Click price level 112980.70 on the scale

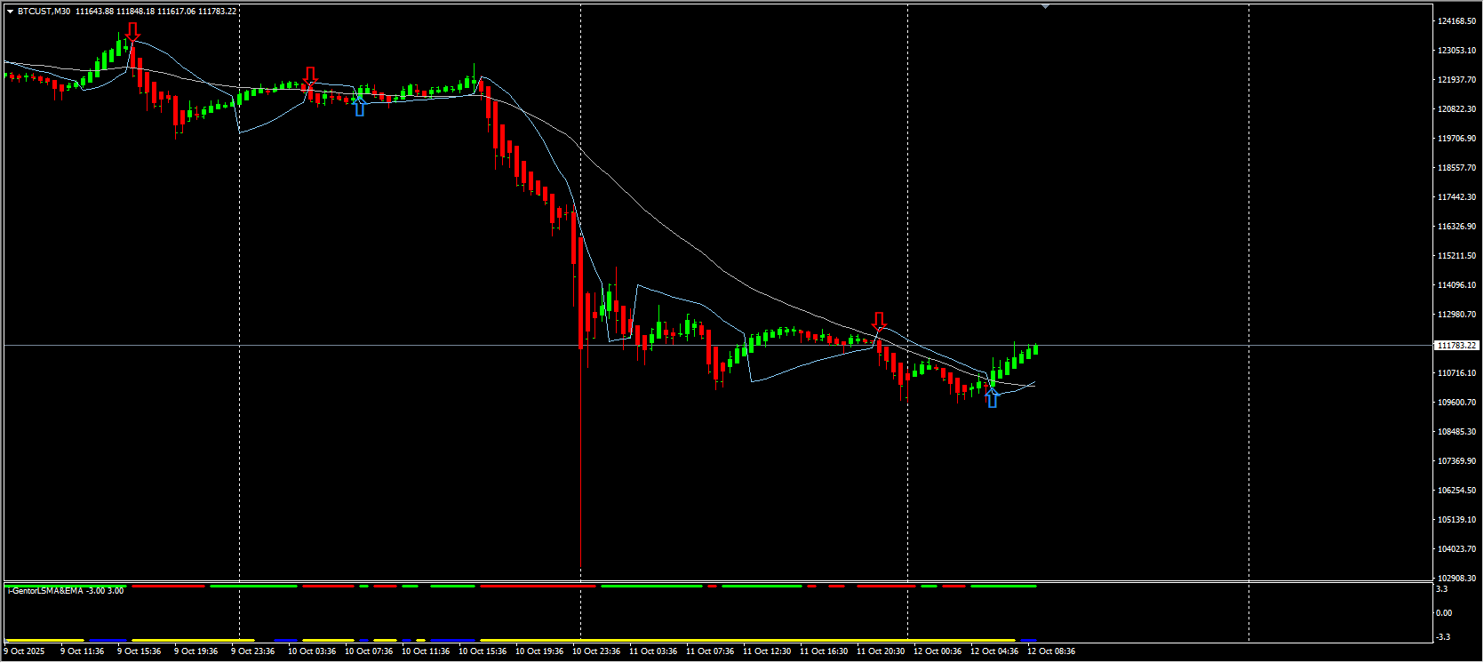[1457, 315]
